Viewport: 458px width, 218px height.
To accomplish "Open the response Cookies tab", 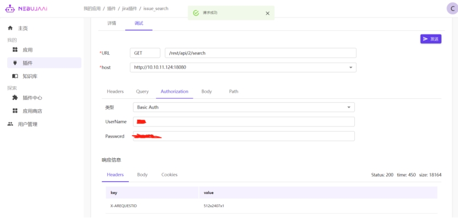I will click(169, 175).
